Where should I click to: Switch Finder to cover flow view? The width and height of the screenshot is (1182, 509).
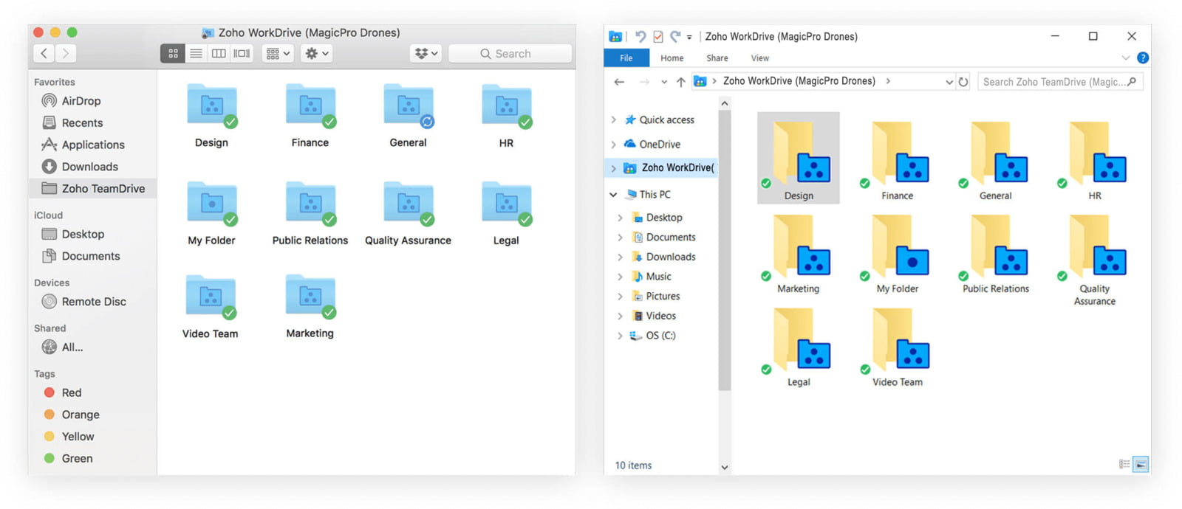point(242,53)
